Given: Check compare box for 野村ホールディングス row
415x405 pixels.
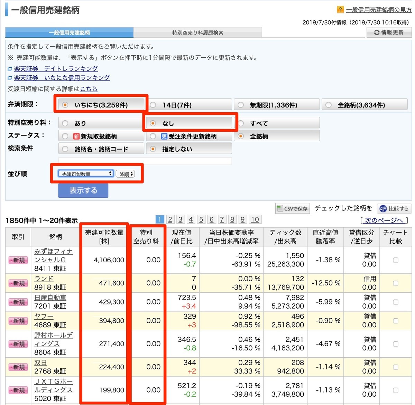Looking at the screenshot, I should pyautogui.click(x=396, y=344).
